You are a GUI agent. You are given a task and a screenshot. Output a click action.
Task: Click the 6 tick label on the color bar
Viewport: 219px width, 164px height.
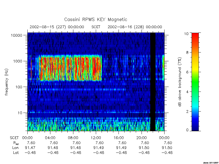click(x=187, y=72)
